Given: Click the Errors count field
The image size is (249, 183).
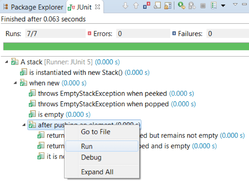Looking at the screenshot, I should pyautogui.click(x=143, y=34).
